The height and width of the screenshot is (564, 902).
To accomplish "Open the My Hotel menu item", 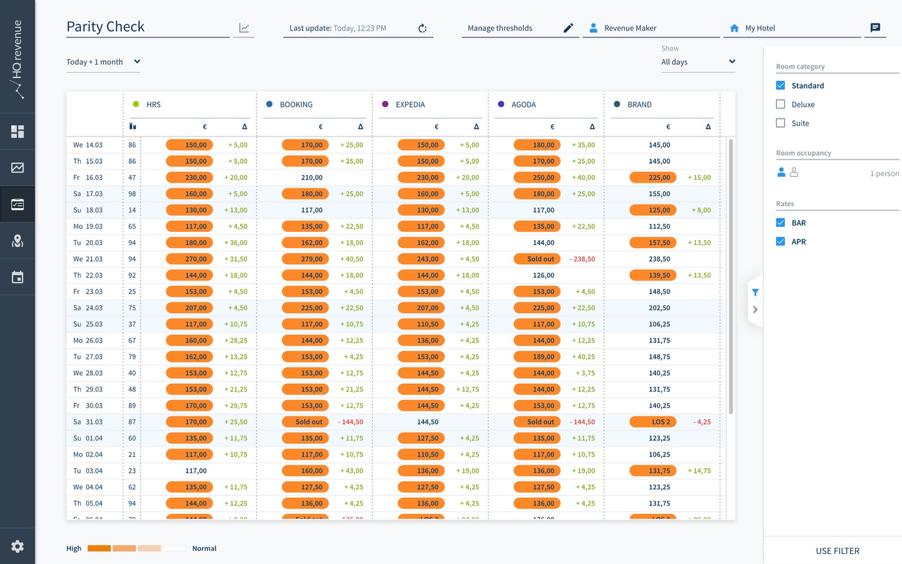I will 760,28.
